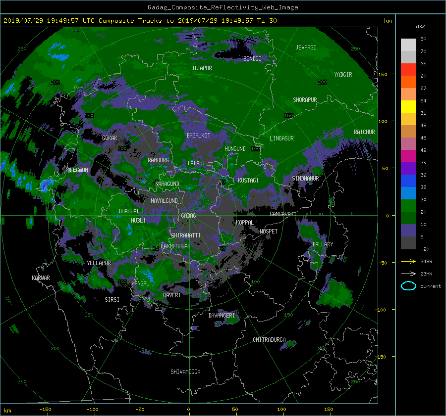Click the LAXMESHWAR city label
The height and width of the screenshot is (416, 446).
point(175,246)
